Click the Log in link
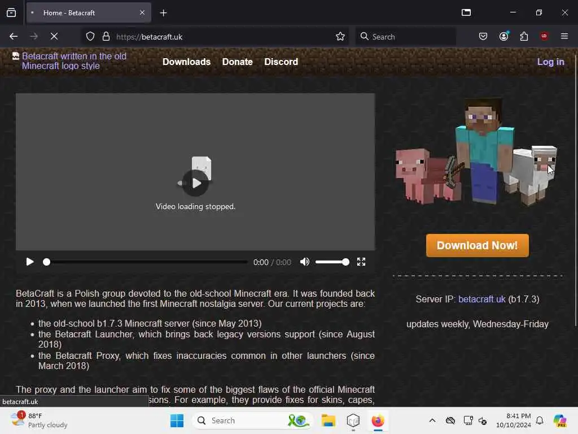This screenshot has height=434, width=578. point(551,62)
